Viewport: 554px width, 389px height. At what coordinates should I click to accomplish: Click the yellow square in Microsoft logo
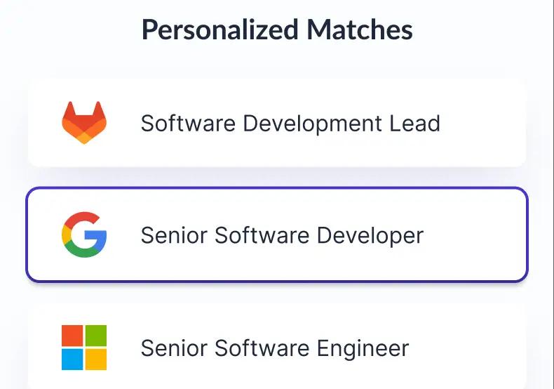(96, 360)
